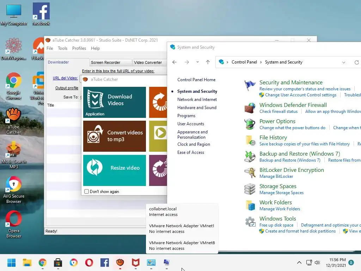Click Change what the power buttons do
Image resolution: width=361 pixels, height=271 pixels.
(x=292, y=128)
